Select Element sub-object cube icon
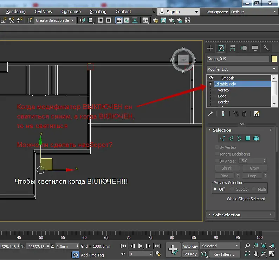 point(257,138)
